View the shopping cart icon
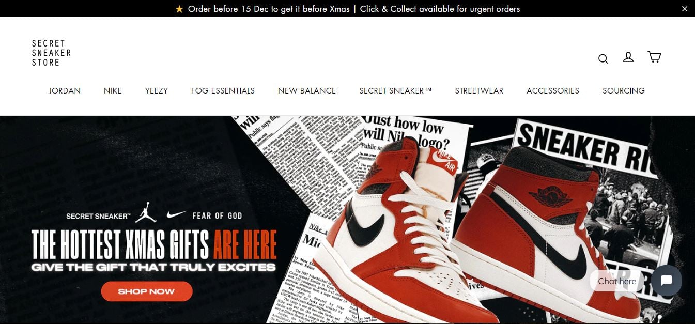This screenshot has width=695, height=324. pos(654,57)
